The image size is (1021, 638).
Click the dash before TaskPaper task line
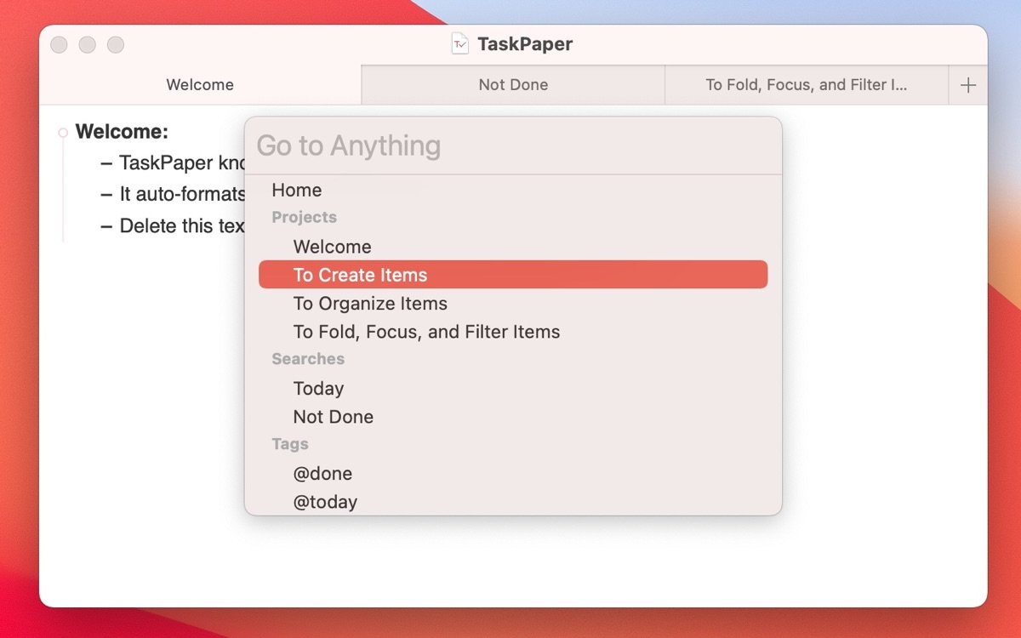pos(106,163)
